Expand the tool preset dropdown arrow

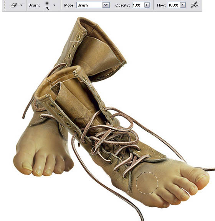[21, 5]
